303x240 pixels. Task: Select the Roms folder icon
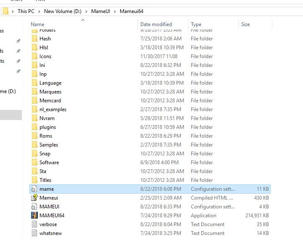34,136
